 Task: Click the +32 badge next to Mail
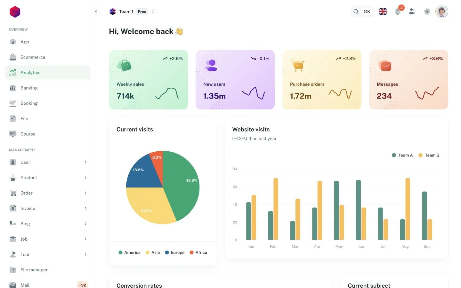tap(82, 285)
